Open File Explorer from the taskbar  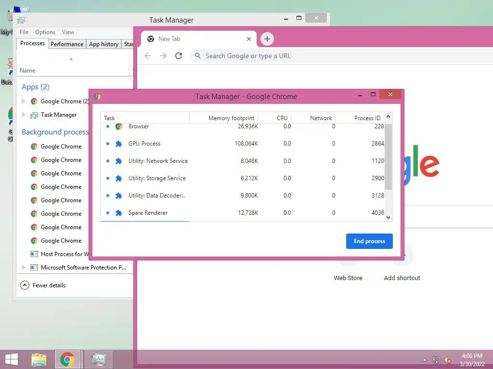[x=39, y=359]
